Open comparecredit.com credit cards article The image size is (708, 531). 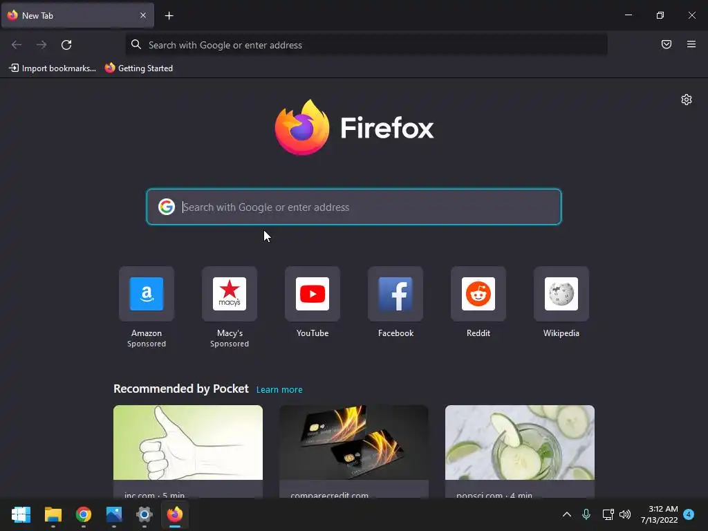(x=353, y=451)
